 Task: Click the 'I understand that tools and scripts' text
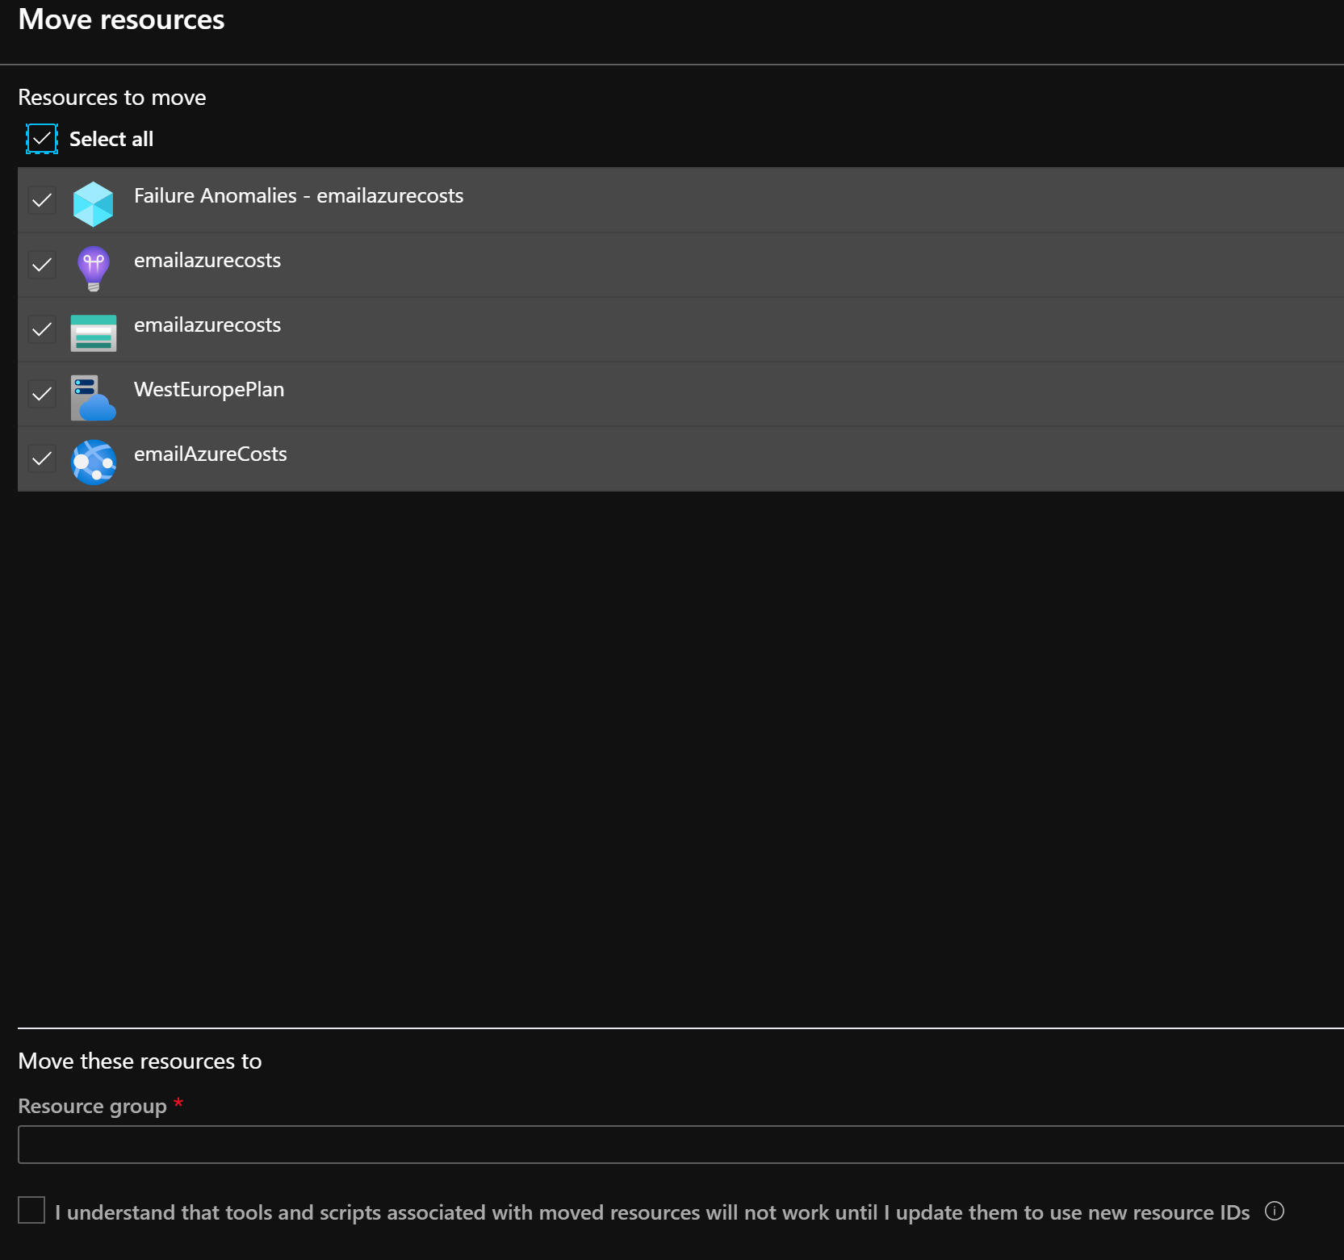[x=651, y=1212]
